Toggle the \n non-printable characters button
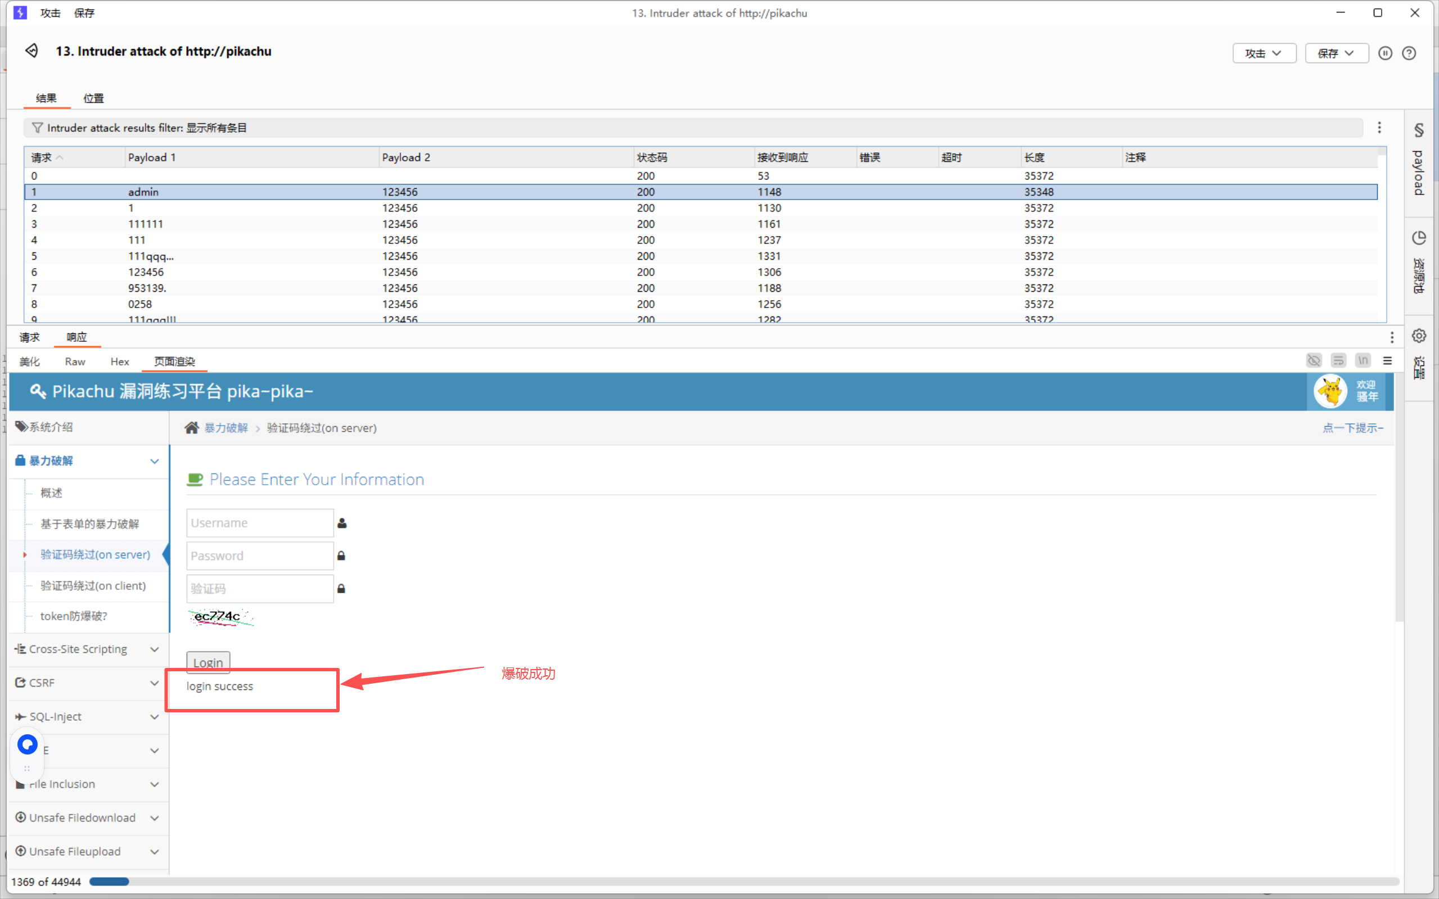Screen dimensions: 1439x899 pos(1363,361)
